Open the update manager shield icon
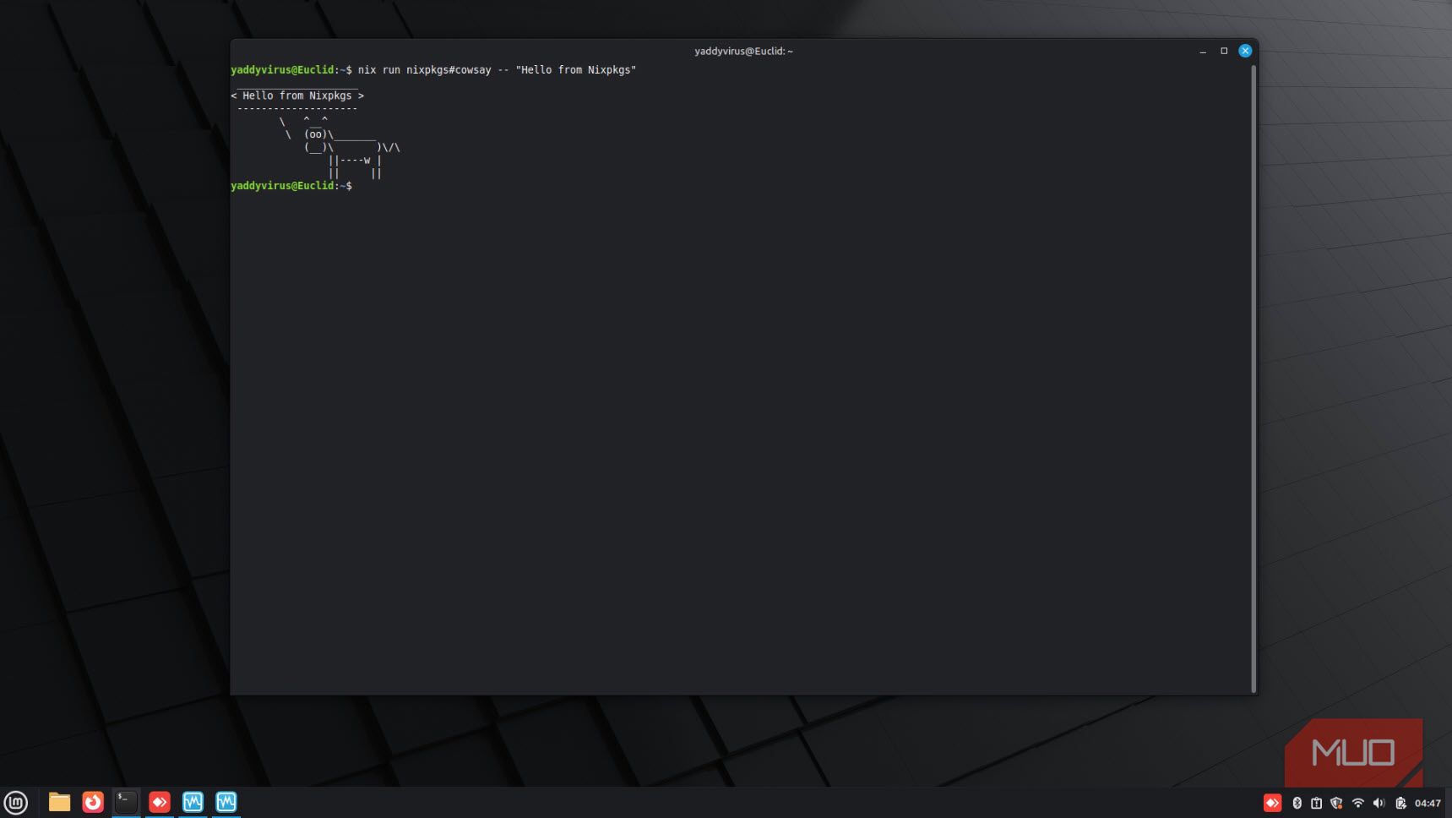 point(1336,803)
